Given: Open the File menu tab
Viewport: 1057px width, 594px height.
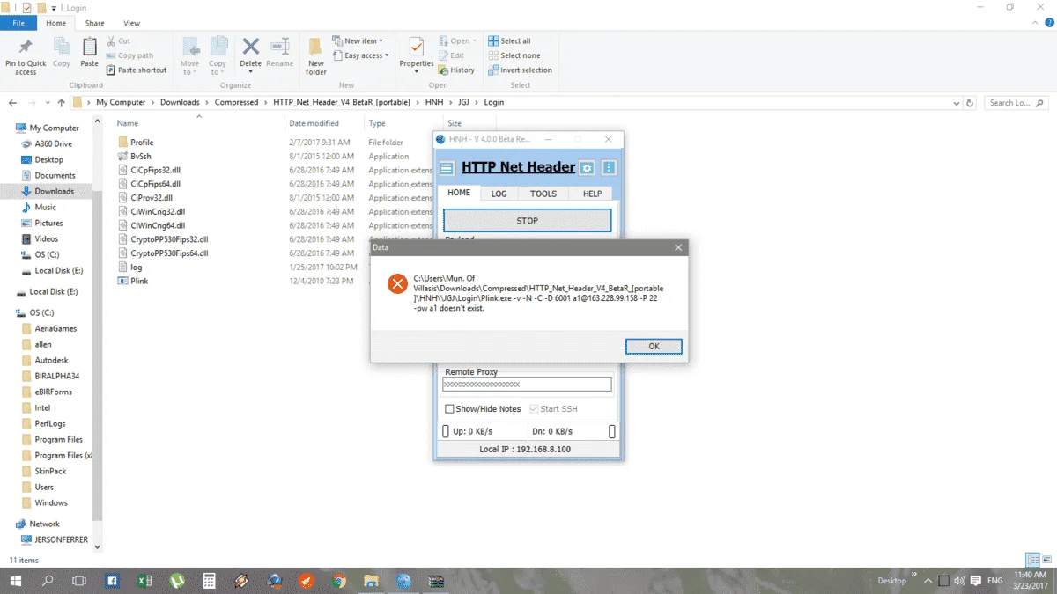Looking at the screenshot, I should click(x=18, y=23).
